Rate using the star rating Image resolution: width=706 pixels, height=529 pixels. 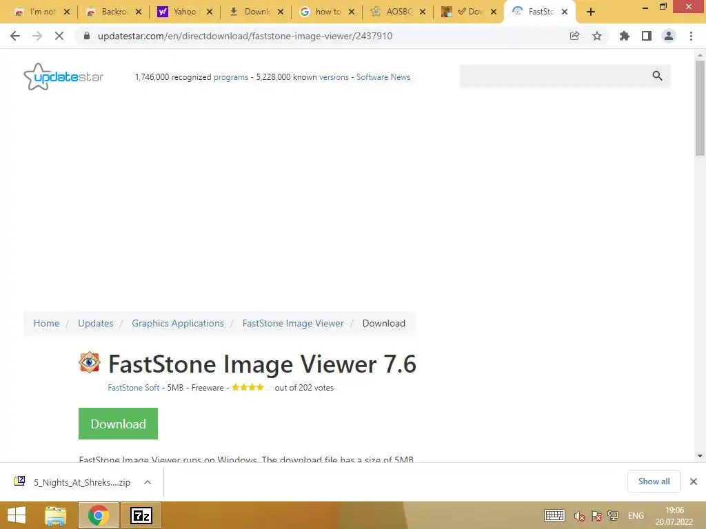tap(251, 387)
